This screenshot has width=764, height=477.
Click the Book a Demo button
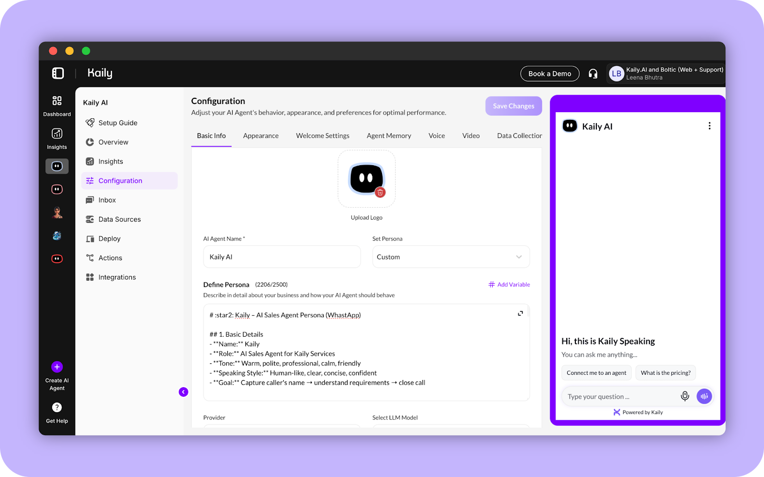tap(550, 74)
